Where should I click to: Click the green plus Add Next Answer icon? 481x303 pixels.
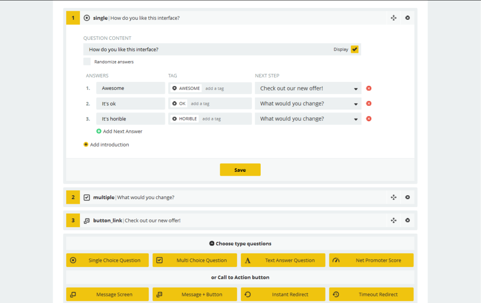pyautogui.click(x=99, y=132)
